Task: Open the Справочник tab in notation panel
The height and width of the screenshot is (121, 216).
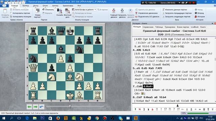Action: pyautogui.click(x=148, y=27)
